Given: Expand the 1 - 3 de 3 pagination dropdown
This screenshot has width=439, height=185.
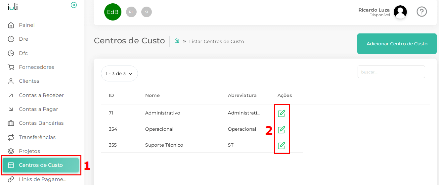Looking at the screenshot, I should pos(119,73).
